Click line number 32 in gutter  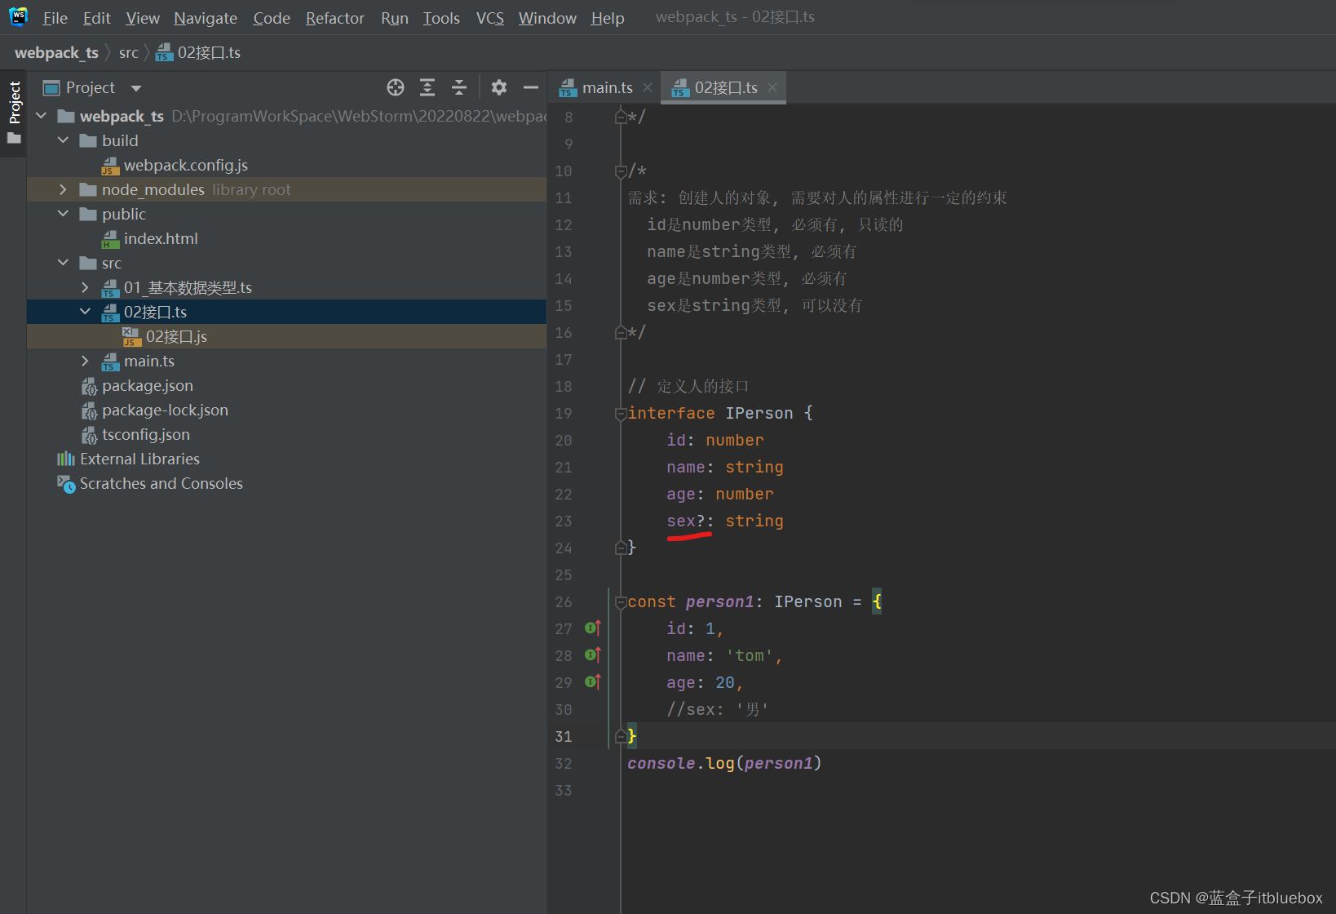[564, 763]
